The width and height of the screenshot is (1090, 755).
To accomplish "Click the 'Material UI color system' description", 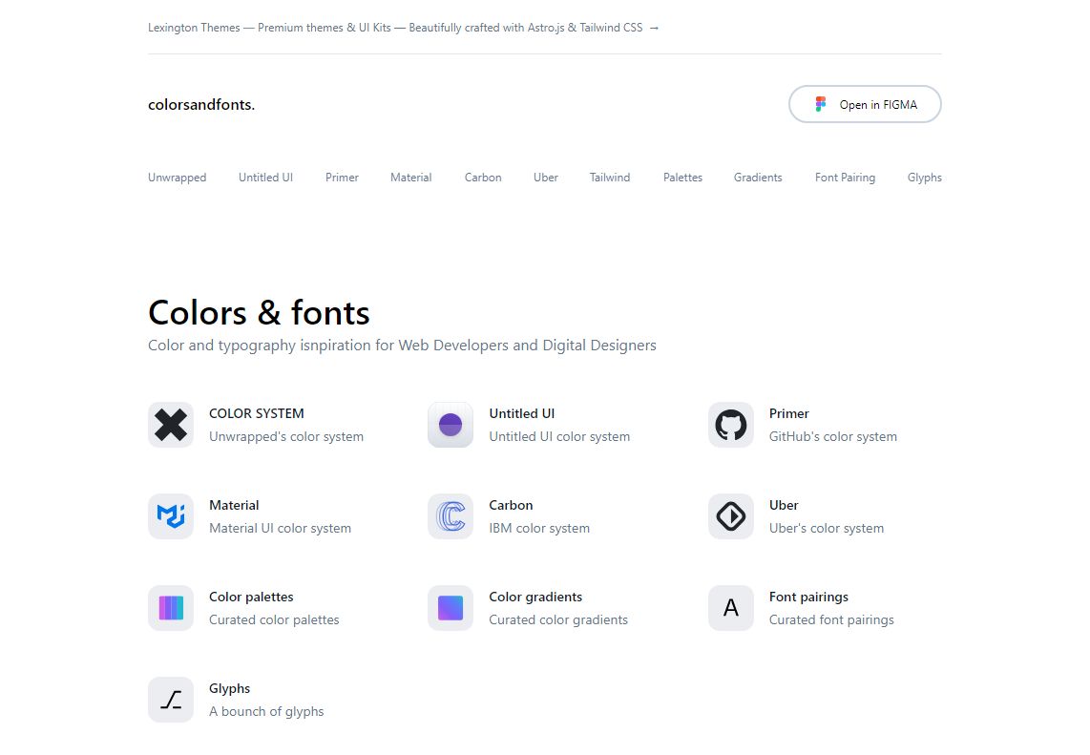I will [x=281, y=529].
